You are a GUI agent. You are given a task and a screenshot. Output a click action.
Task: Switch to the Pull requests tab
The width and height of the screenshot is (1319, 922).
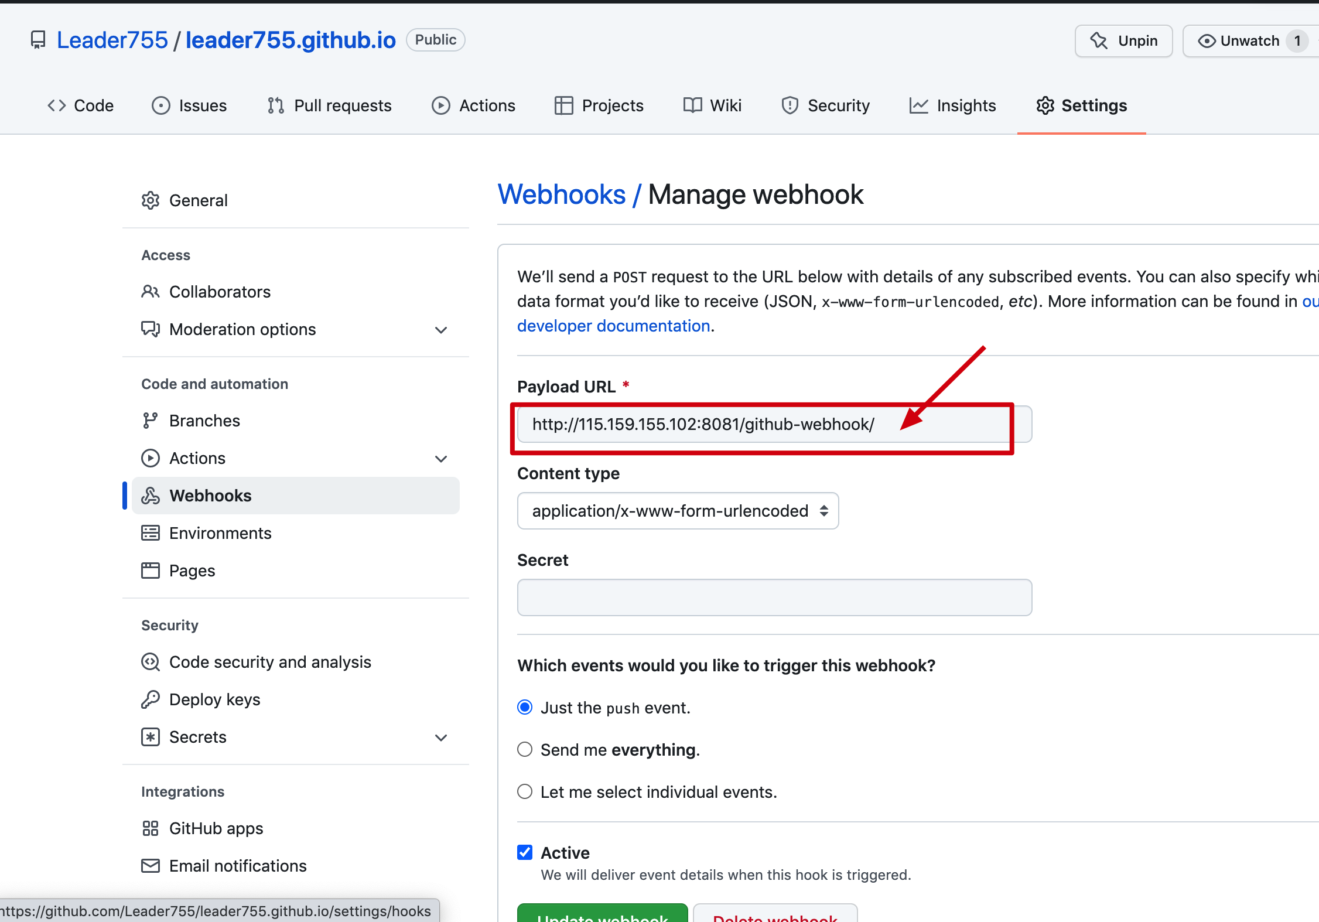pos(330,105)
